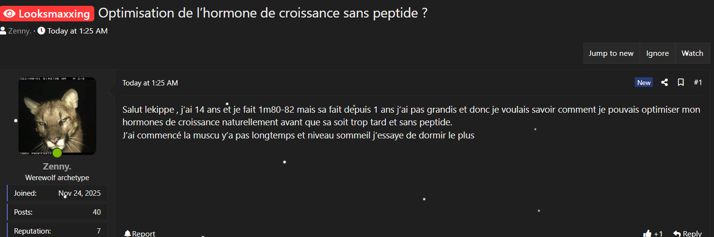Toggle Watch for this thread
The width and height of the screenshot is (714, 237).
coord(692,53)
